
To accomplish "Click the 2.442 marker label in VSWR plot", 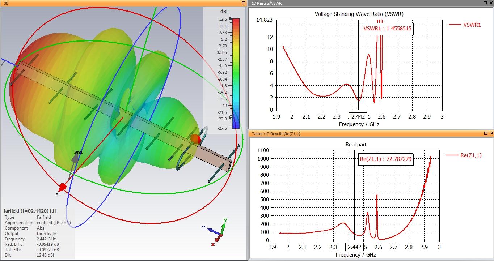I will pos(358,116).
